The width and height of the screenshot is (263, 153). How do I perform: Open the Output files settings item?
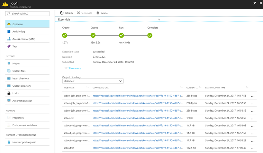27,71
